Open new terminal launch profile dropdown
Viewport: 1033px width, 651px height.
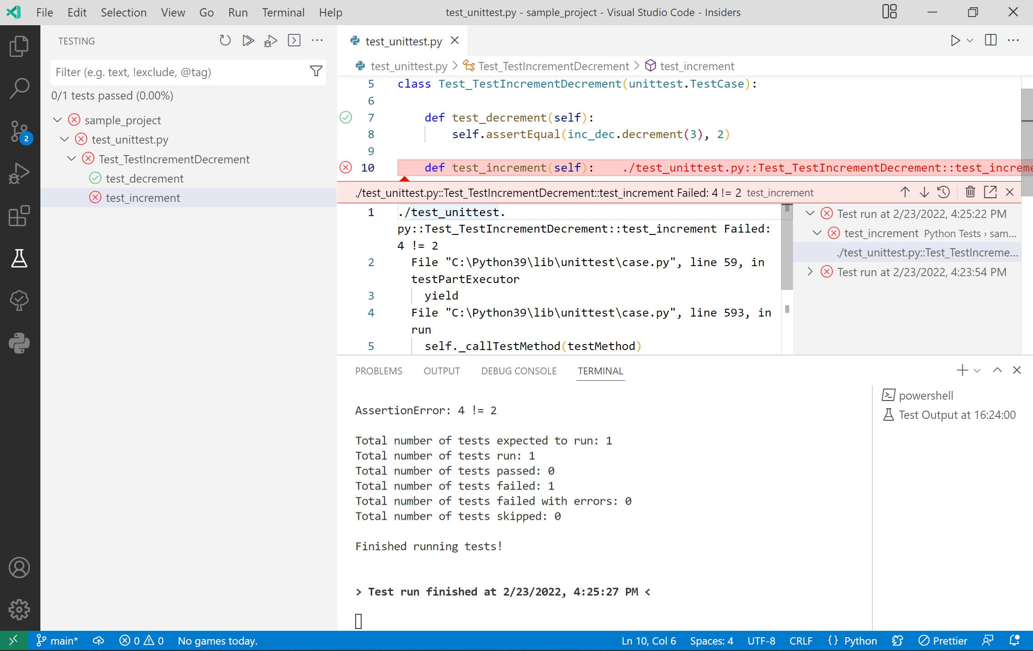click(977, 371)
